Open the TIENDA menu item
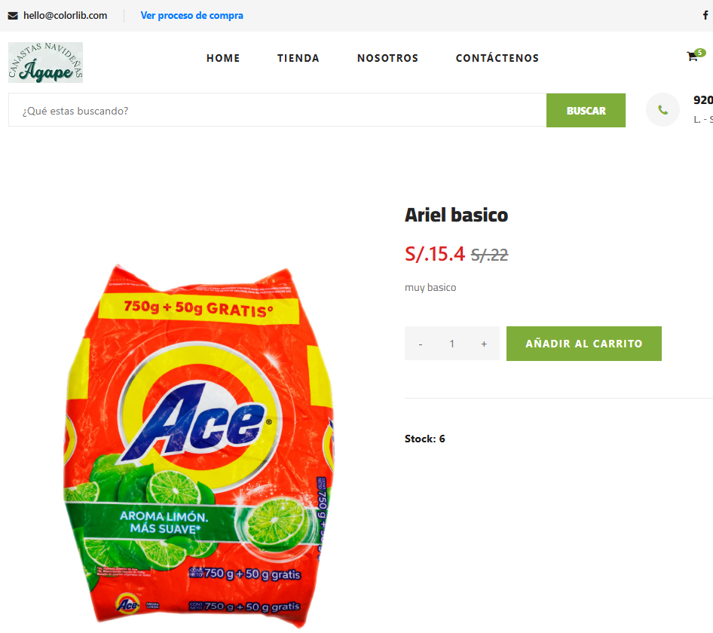 pos(298,58)
